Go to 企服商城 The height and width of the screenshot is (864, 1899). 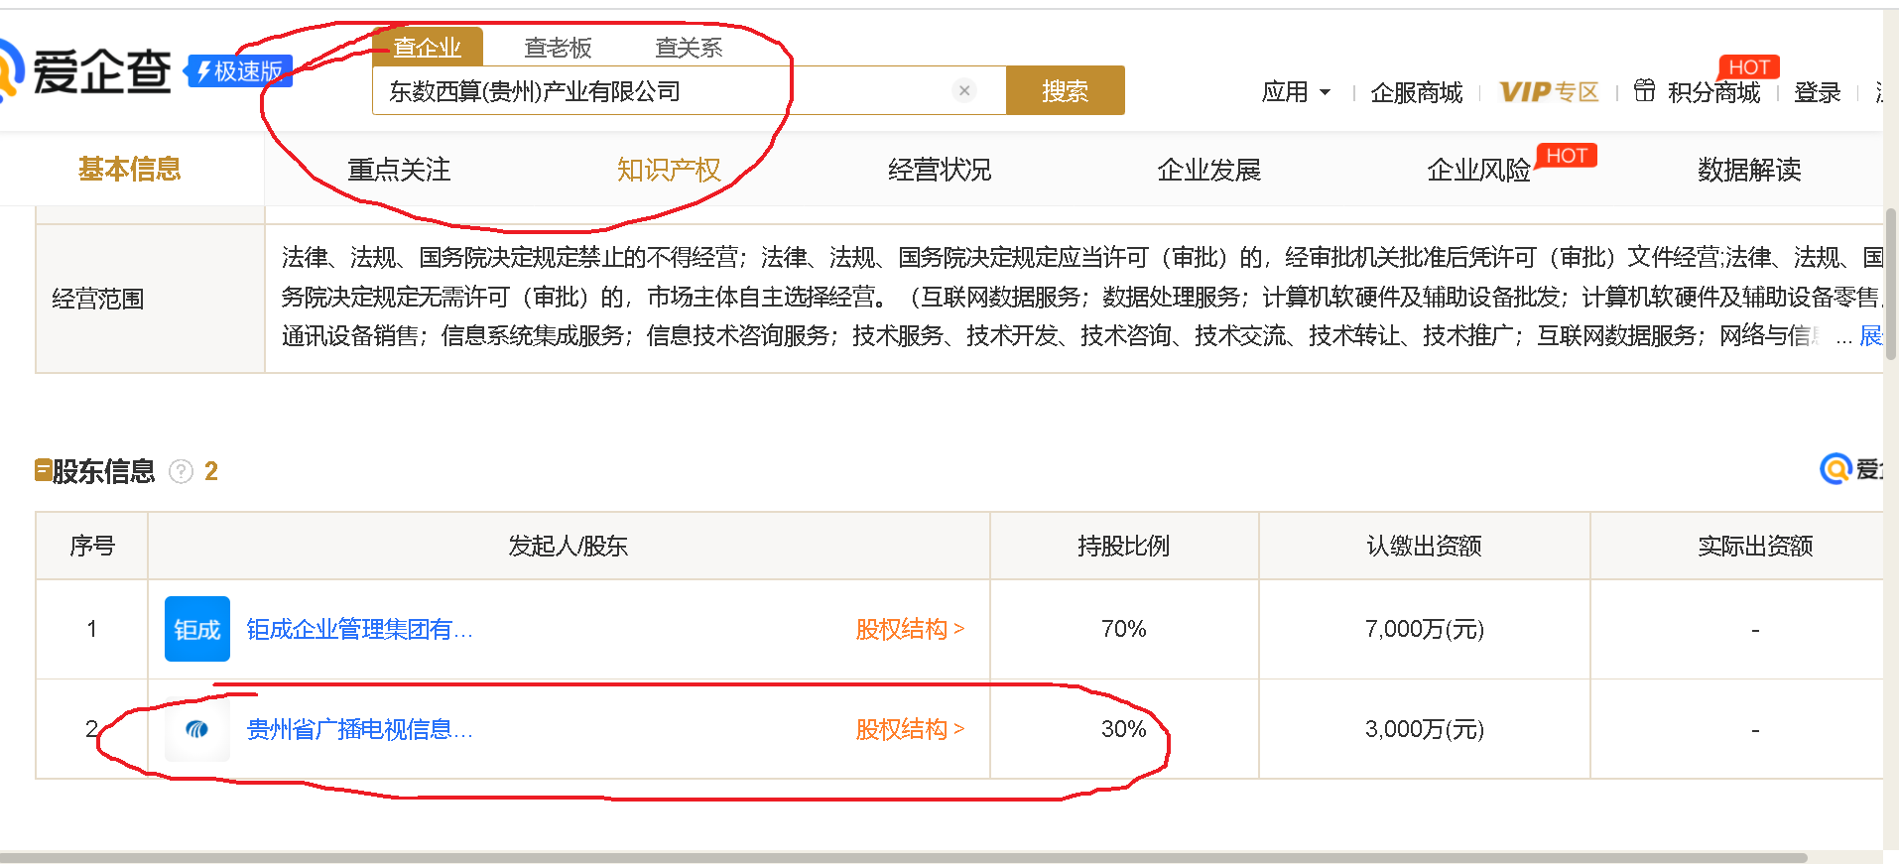tap(1417, 92)
